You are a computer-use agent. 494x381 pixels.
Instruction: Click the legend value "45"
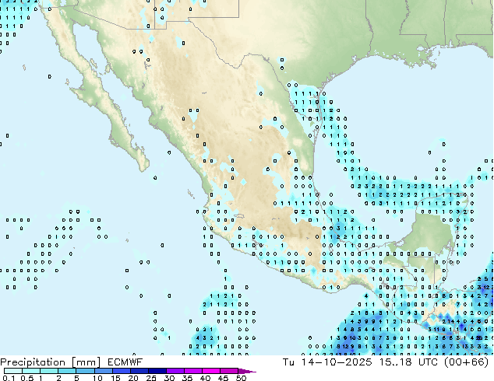(x=223, y=378)
